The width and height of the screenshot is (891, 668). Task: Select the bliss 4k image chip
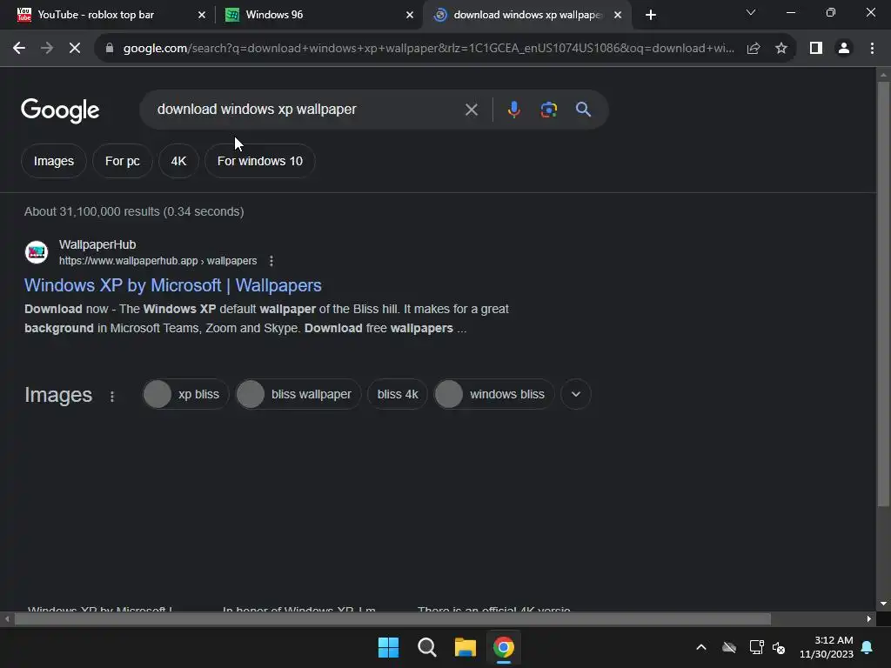coord(397,394)
